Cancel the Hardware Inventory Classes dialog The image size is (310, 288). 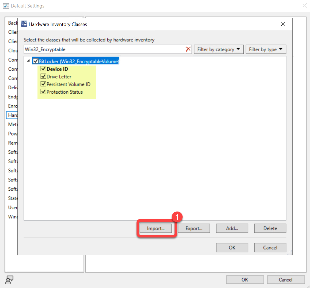[270, 248]
